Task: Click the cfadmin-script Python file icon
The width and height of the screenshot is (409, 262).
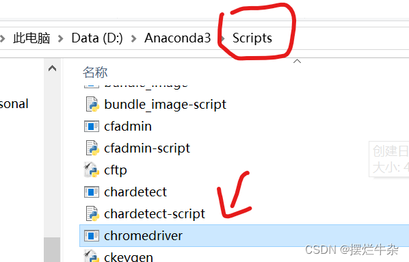Action: click(92, 148)
